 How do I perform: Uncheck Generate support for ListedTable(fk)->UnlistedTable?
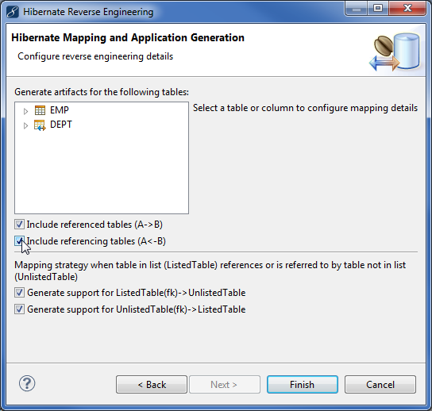(19, 292)
